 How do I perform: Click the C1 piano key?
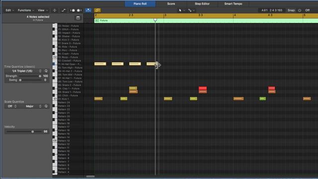tap(55, 99)
